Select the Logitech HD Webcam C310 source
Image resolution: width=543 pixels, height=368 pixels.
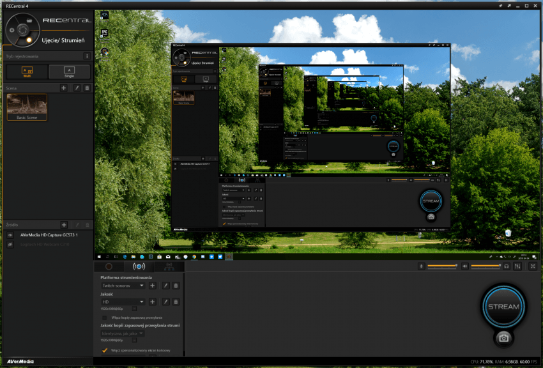(45, 245)
